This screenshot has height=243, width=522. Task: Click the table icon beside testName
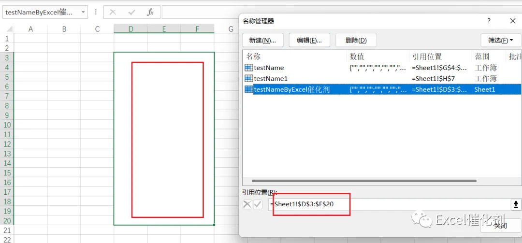(248, 68)
